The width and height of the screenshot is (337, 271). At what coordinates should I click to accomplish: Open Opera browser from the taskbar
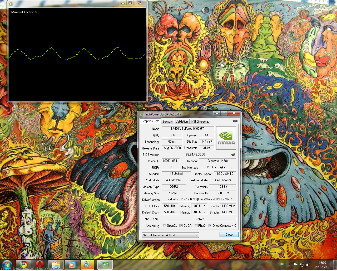click(x=40, y=265)
